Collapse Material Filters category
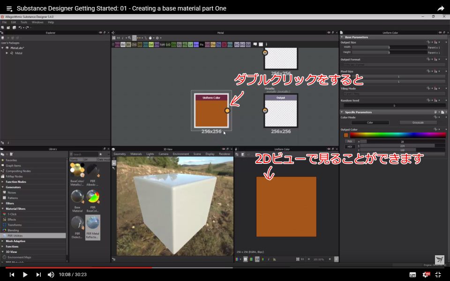Screen dimensions: 450x281 (3, 209)
